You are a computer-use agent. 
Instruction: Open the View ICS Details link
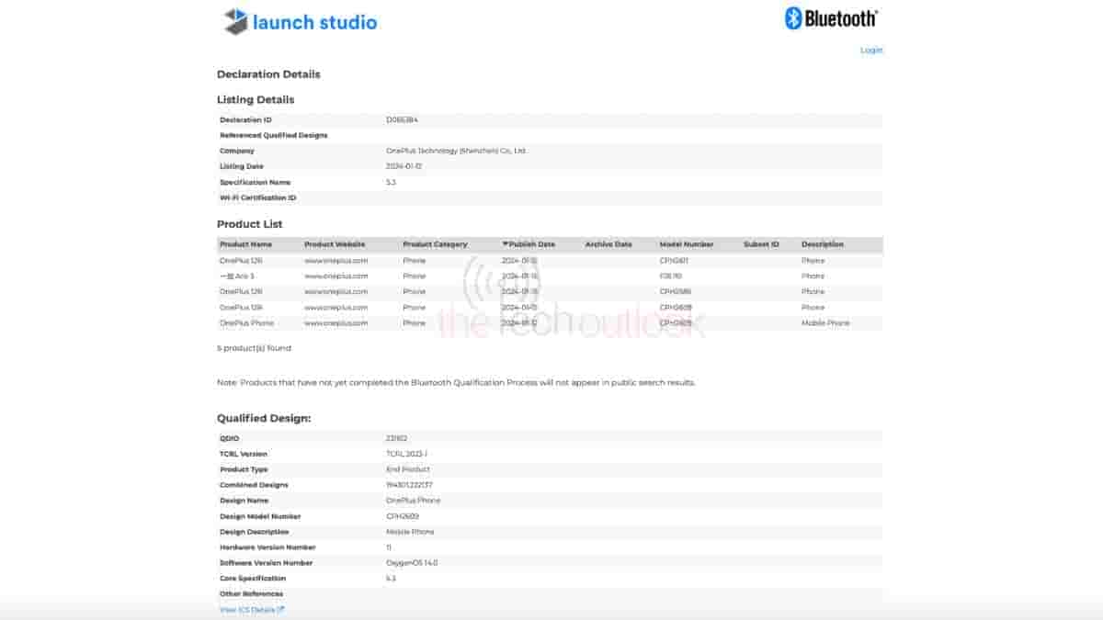click(x=246, y=610)
